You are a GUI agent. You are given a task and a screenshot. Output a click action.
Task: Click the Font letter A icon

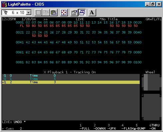click(92, 13)
